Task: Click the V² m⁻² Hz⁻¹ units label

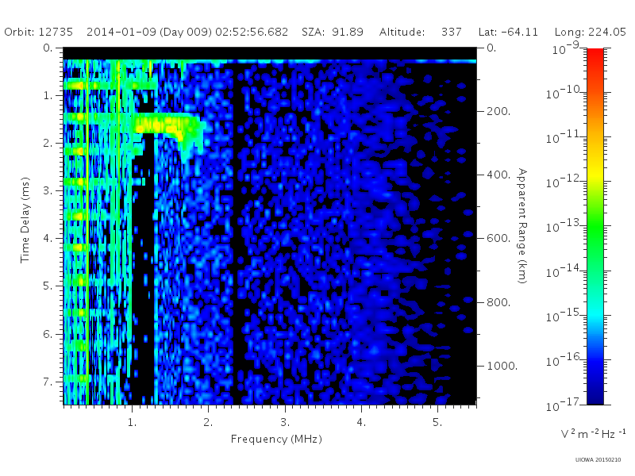Action: click(593, 433)
